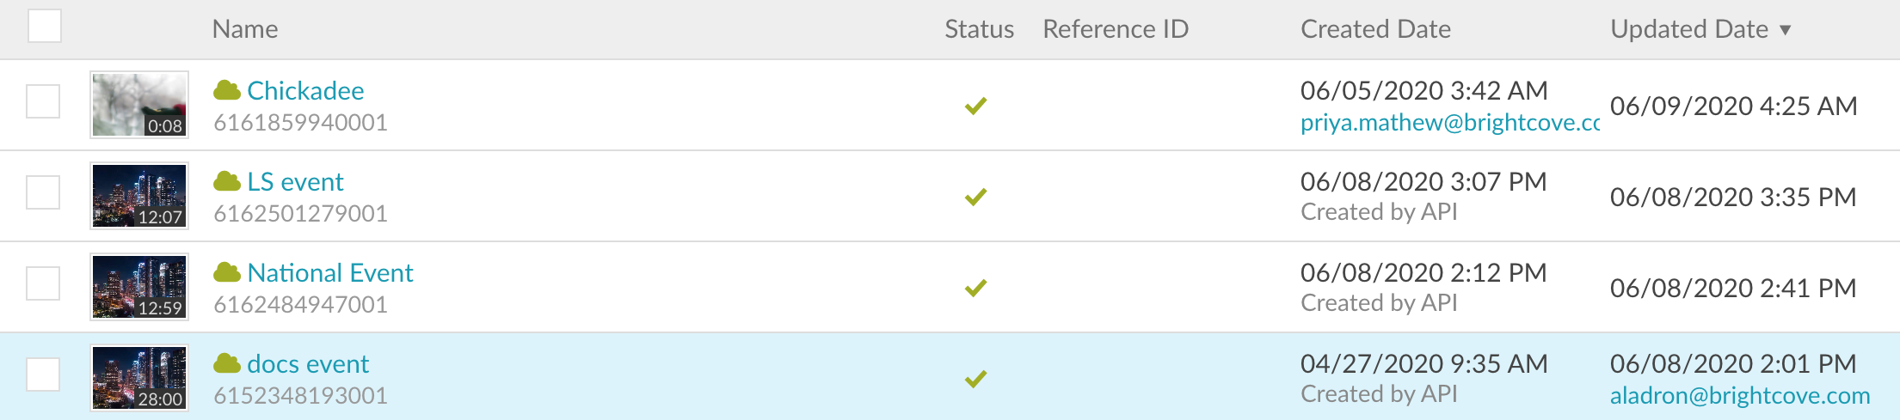Open the LS event thumbnail showing 12:07
The height and width of the screenshot is (420, 1900).
click(x=139, y=196)
